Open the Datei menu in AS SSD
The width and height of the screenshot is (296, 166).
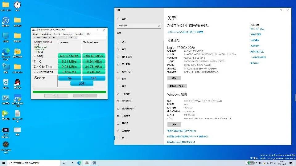coord(35,34)
